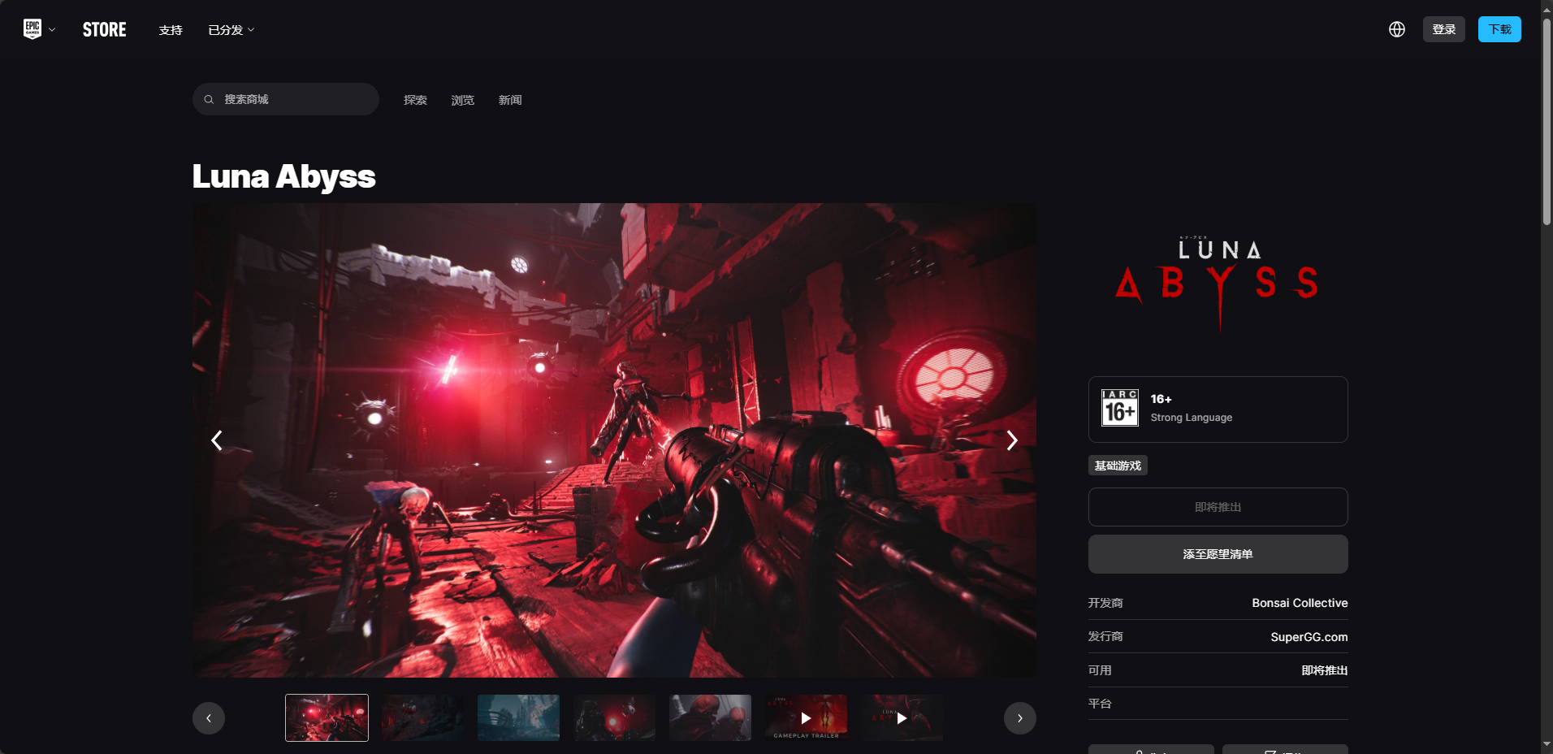Click the magnifier icon in store search

tap(209, 99)
